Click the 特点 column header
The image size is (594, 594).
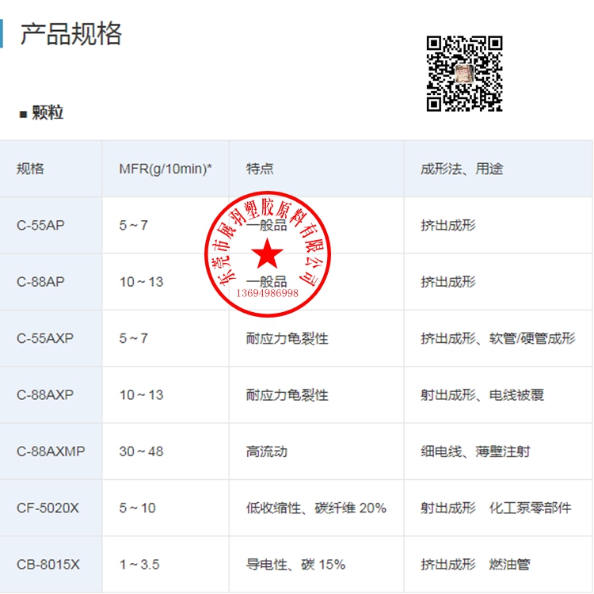(260, 169)
